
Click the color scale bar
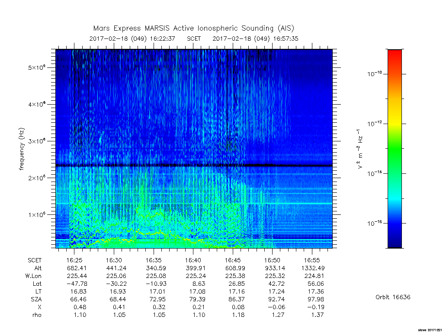395,149
